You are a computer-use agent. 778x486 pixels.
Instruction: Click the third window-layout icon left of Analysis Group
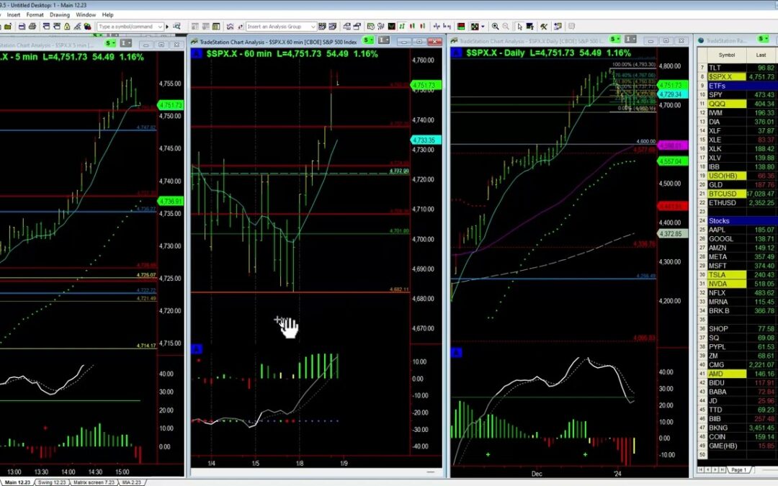click(x=216, y=27)
